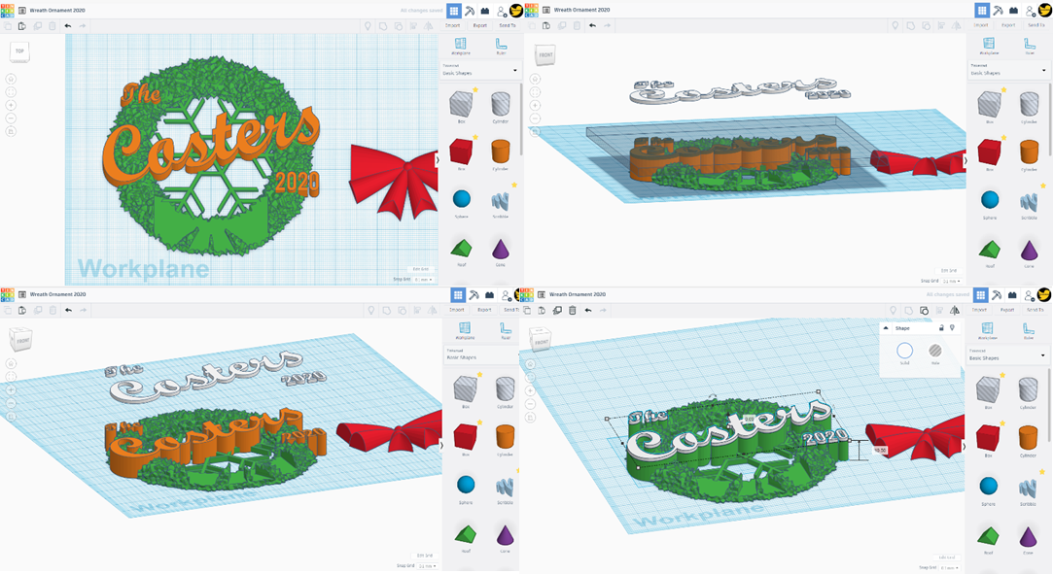Toggle the star favorite on Scribble, bottom-right view
Viewport: 1053px width, 574px height.
tap(1043, 471)
